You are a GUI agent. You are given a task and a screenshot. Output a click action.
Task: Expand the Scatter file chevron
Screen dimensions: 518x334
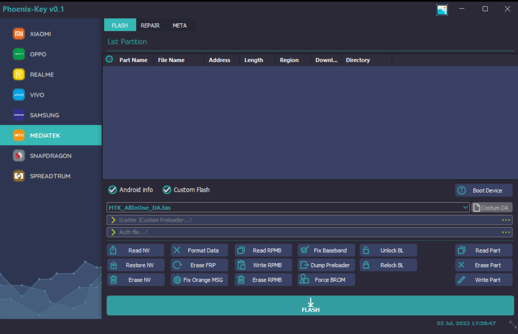pyautogui.click(x=113, y=220)
